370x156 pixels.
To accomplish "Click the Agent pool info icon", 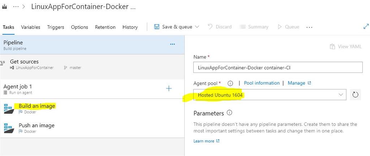I will (230, 83).
